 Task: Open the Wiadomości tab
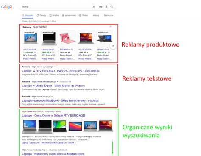(69, 15)
